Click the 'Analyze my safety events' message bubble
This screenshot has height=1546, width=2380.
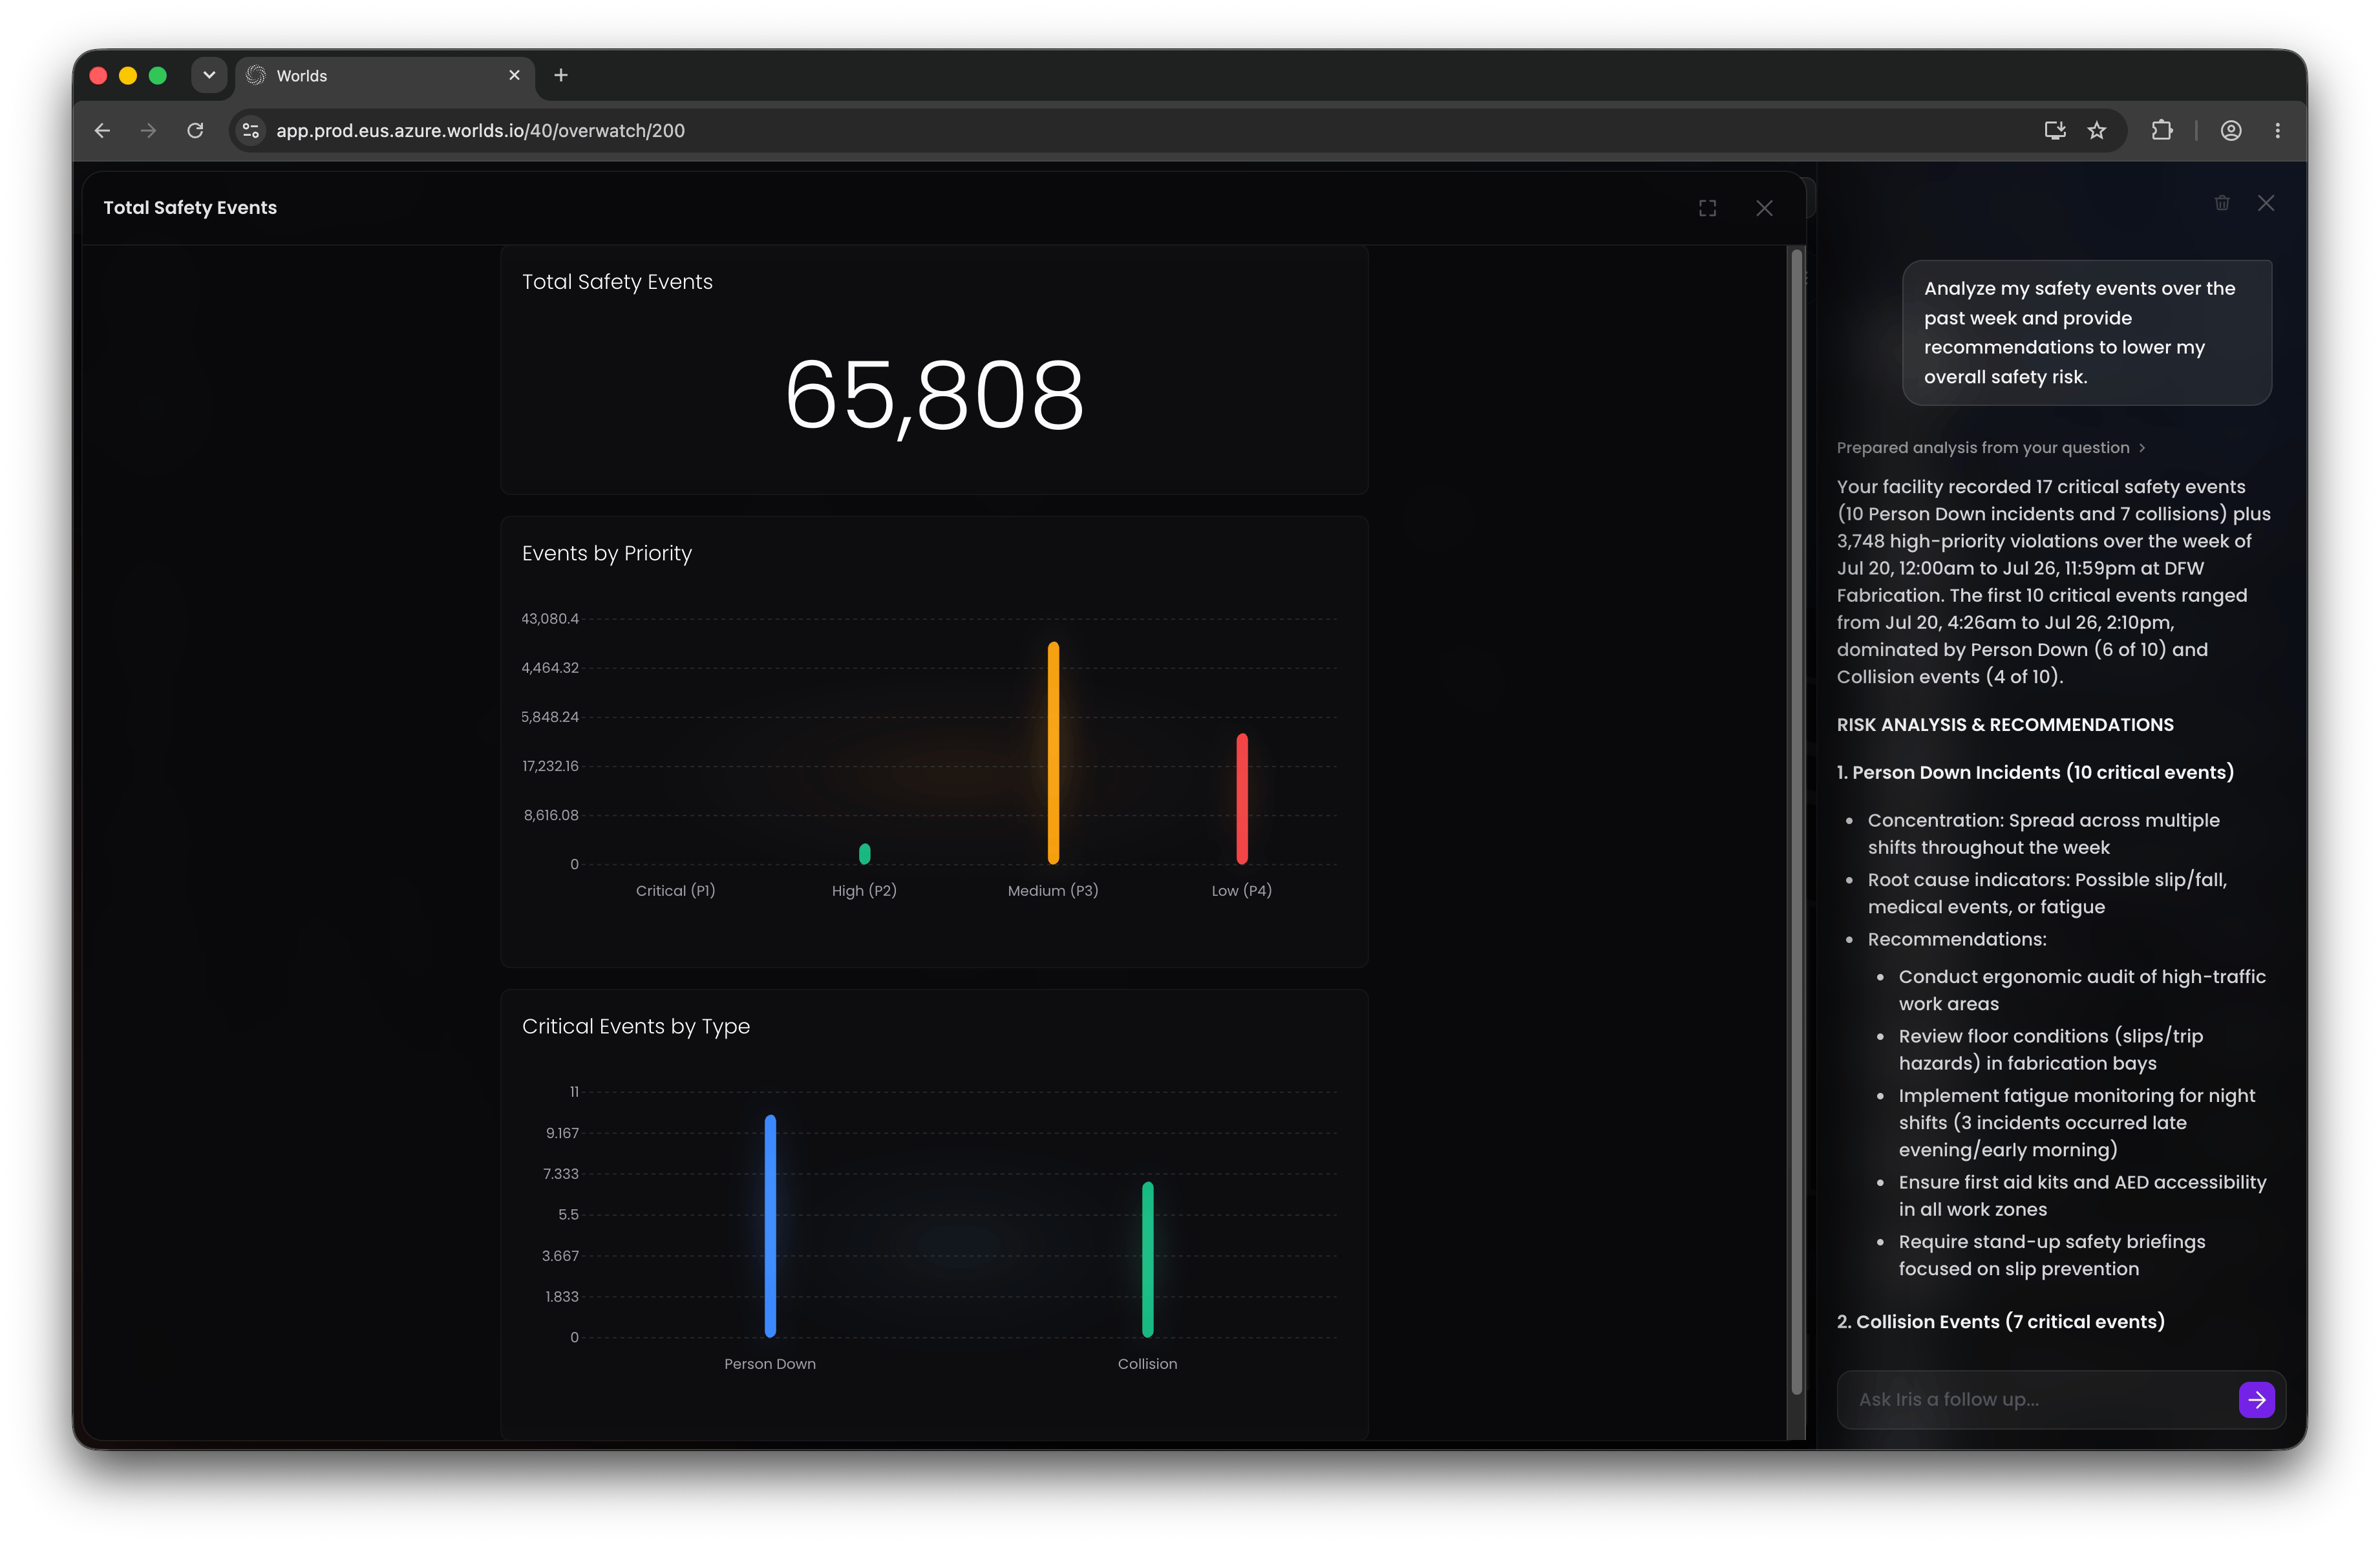pos(2087,333)
